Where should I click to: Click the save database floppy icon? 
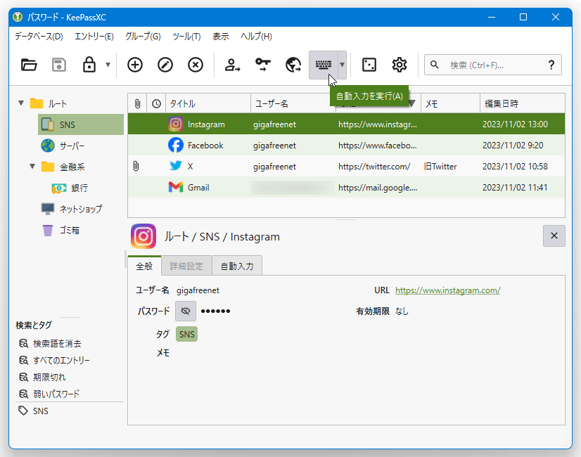click(x=59, y=65)
